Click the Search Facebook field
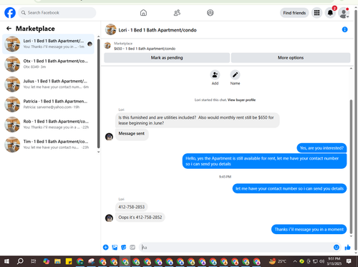This screenshot has height=267, width=358. pos(57,13)
